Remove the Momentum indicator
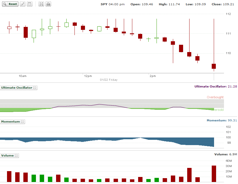Image resolution: width=238 pixels, height=184 pixels. coord(22,122)
